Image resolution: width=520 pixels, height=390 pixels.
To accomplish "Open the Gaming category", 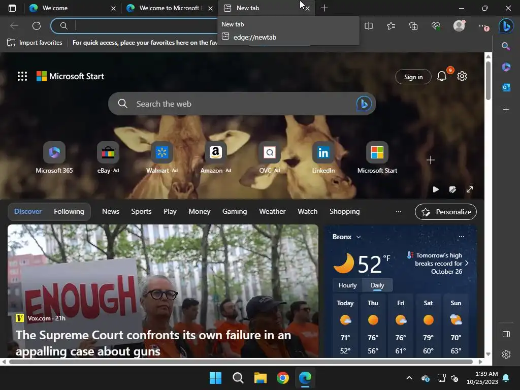I will click(235, 212).
